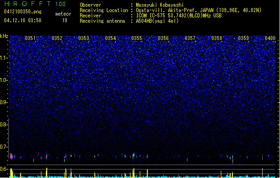Image resolution: width=280 pixels, height=178 pixels.
Task: Click the Ogata-vill. Akita-Pref. JAPAN location text
Action: tap(199, 10)
